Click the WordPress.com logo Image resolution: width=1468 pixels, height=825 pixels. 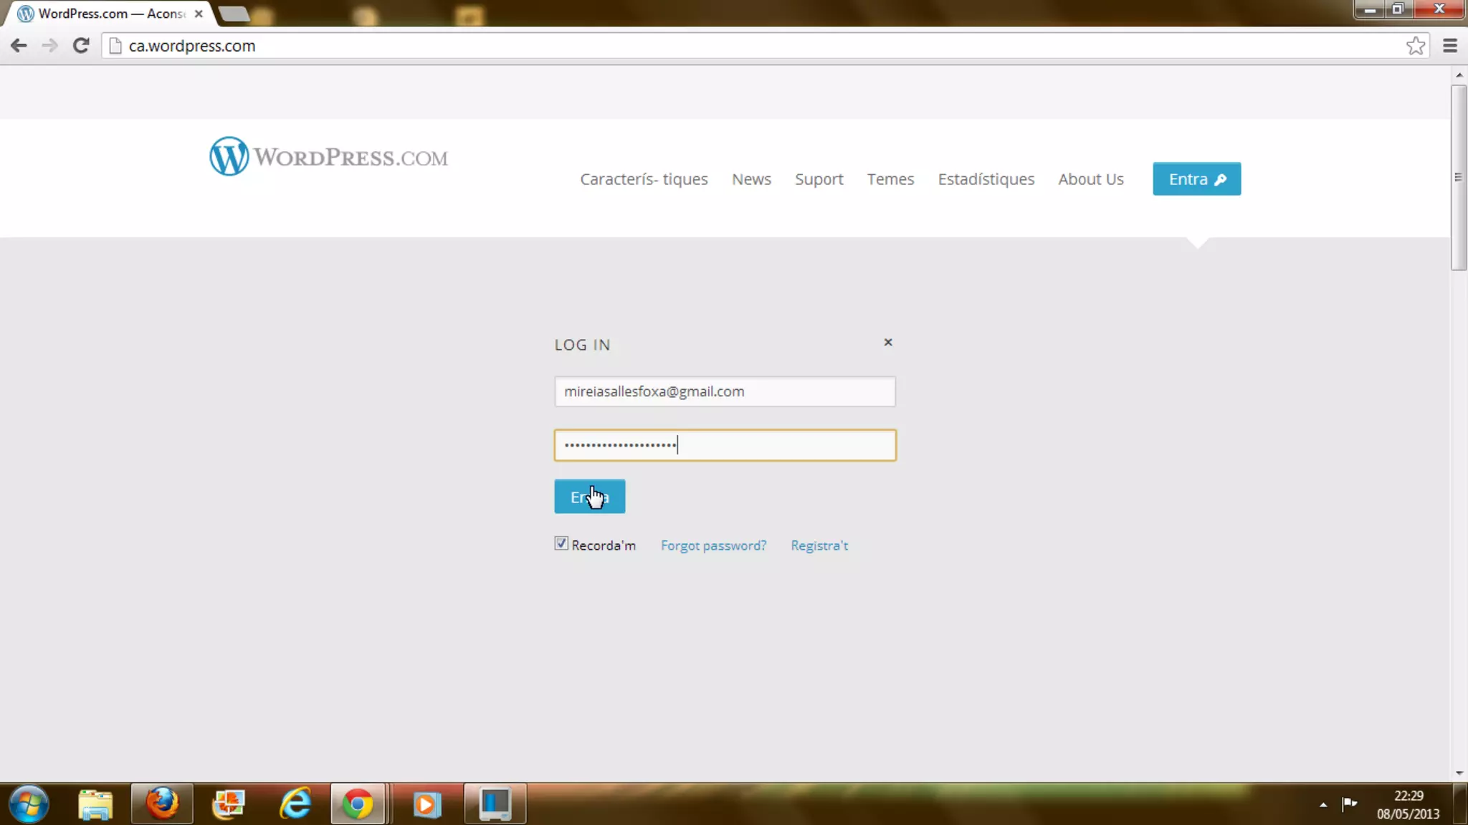[328, 156]
